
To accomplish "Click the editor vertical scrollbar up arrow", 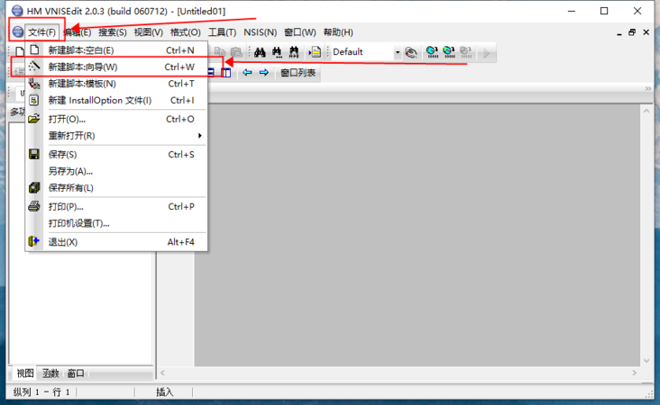I will coord(646,111).
